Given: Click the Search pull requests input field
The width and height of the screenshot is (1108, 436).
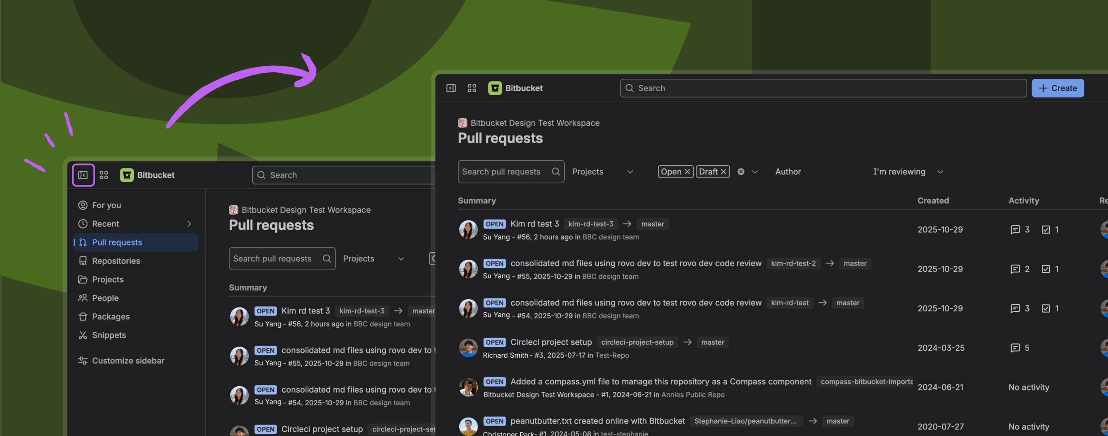Looking at the screenshot, I should pos(502,171).
